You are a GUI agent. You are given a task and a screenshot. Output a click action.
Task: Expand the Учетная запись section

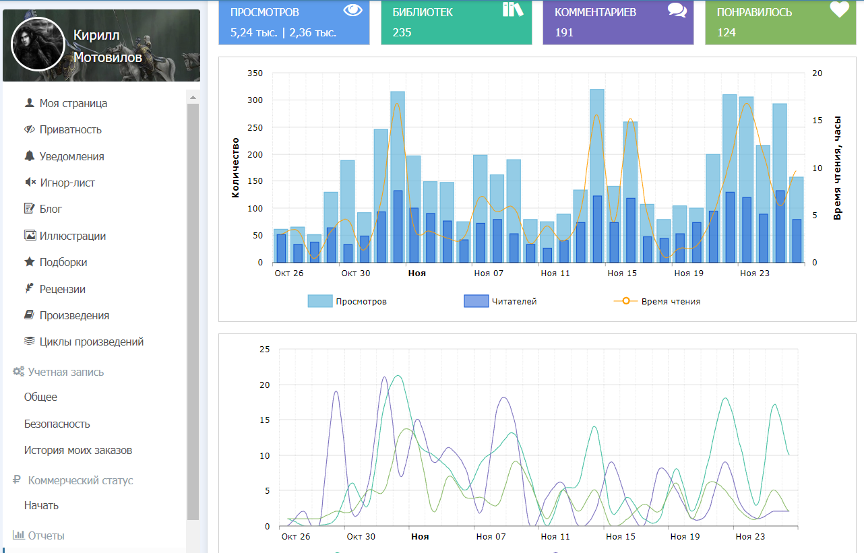[65, 372]
